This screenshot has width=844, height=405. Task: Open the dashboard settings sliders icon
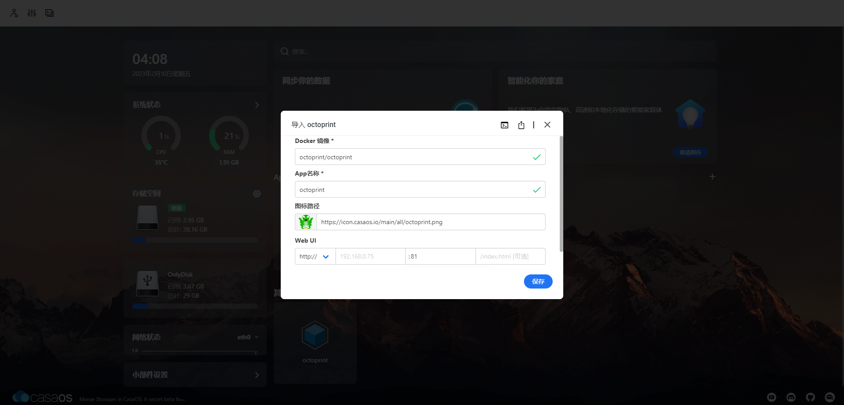click(32, 13)
